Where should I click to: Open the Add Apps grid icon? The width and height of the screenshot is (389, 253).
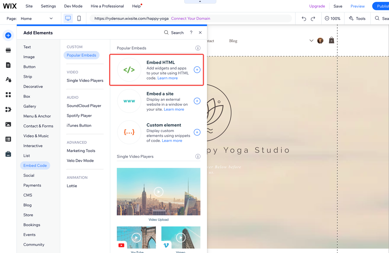tap(8, 95)
